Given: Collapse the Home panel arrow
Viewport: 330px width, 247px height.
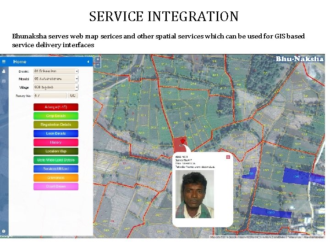Looking at the screenshot, I should [x=88, y=62].
